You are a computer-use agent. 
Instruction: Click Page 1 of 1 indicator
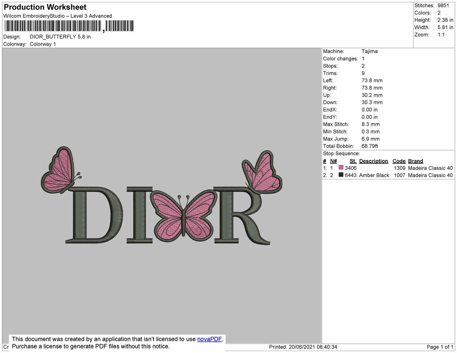click(x=440, y=347)
